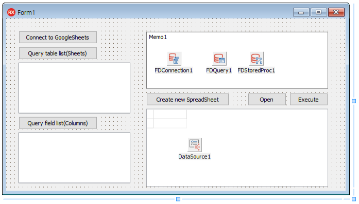This screenshot has height=204, width=359.
Task: Select the data grid below Create new SpreadSheet
Action: click(237, 148)
